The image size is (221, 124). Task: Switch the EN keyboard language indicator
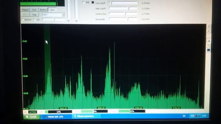click(184, 116)
